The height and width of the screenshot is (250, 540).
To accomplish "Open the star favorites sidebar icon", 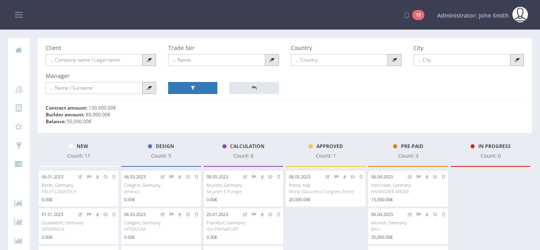I will pos(18,127).
